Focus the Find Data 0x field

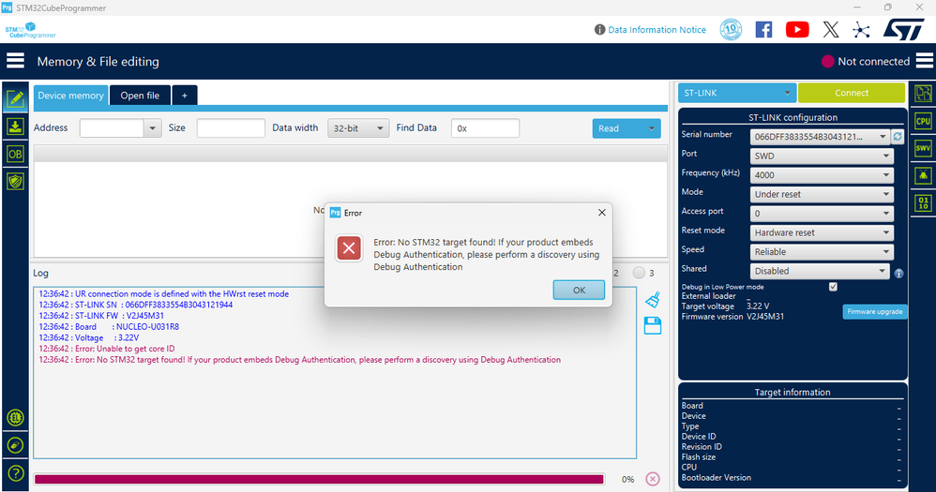click(x=485, y=128)
